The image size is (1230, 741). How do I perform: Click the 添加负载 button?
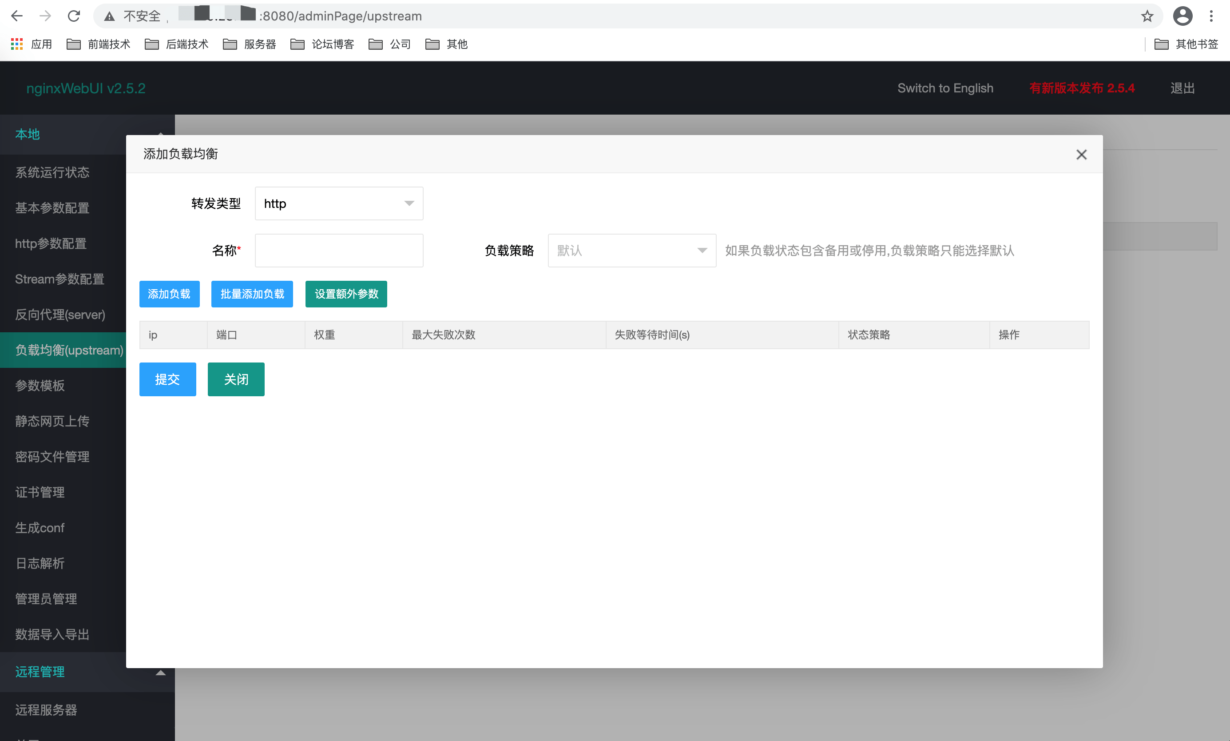click(169, 294)
